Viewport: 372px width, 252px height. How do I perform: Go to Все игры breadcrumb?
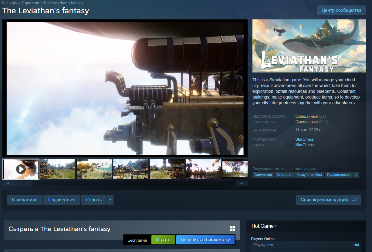tap(10, 3)
